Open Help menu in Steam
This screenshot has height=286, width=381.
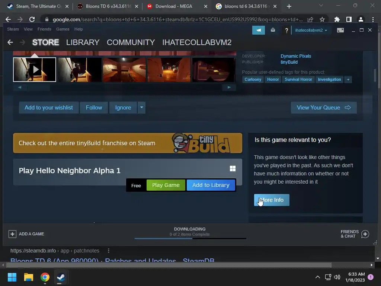click(x=79, y=29)
